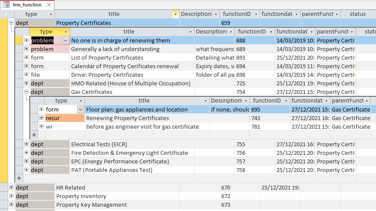Click new record asterisk in Gas Certificates subdatasheet

click(34, 135)
